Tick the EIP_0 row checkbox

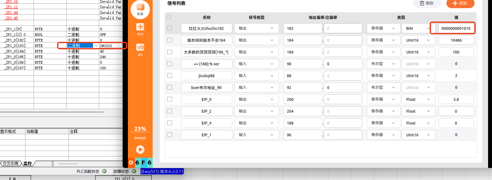pyautogui.click(x=169, y=99)
